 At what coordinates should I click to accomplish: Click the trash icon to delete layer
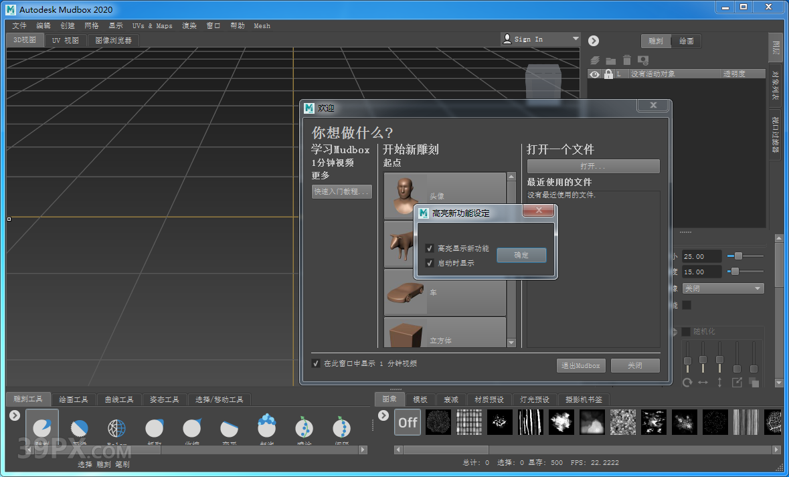[627, 60]
